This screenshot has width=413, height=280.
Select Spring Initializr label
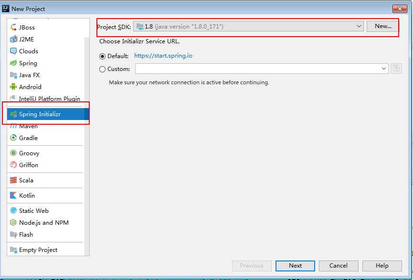(x=40, y=114)
